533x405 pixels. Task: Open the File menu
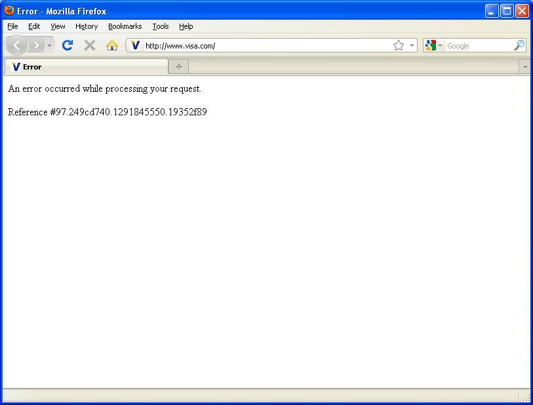(12, 26)
